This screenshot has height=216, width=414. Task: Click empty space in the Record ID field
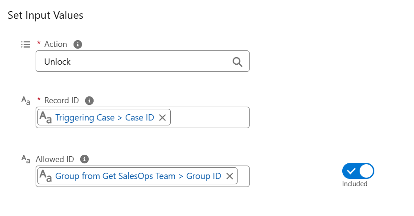(209, 117)
